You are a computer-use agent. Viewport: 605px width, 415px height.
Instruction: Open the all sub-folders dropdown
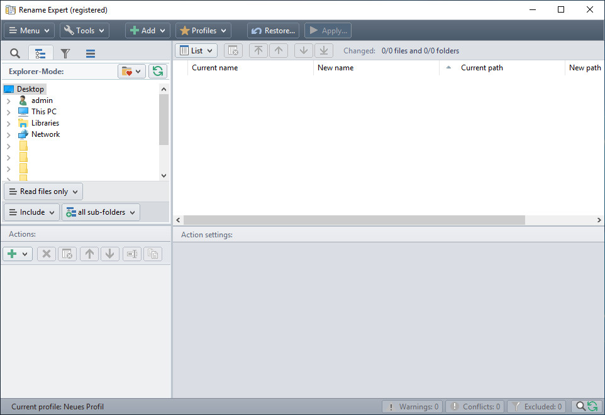tap(101, 212)
